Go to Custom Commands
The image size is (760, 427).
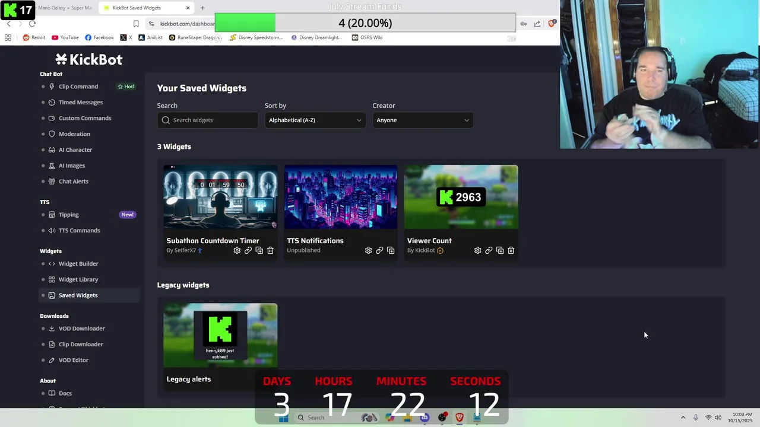[85, 118]
